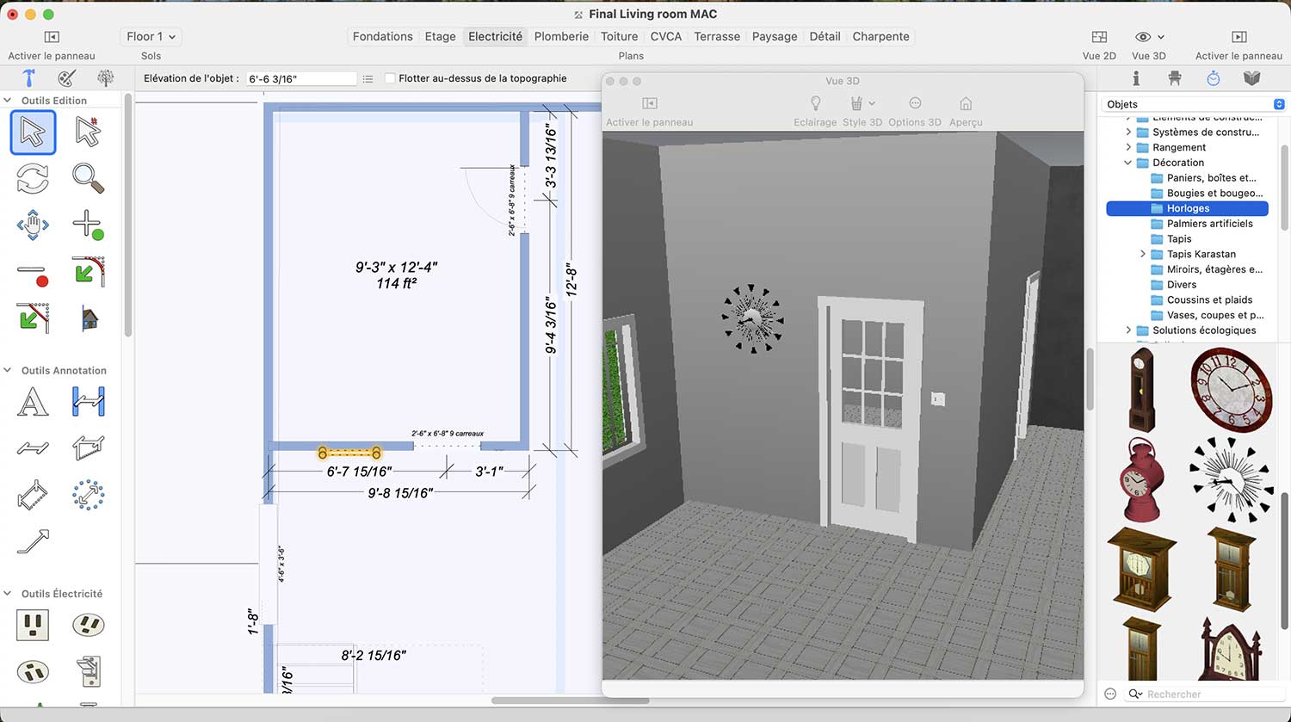Open the Floor 1 dropdown
The height and width of the screenshot is (722, 1291).
pos(151,37)
